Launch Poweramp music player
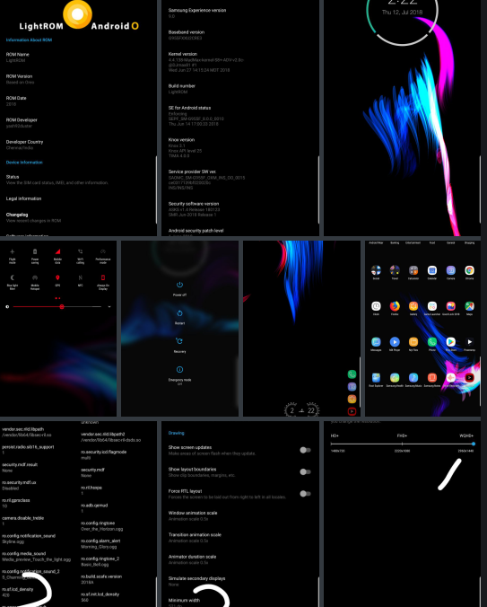The image size is (487, 607). (x=469, y=342)
